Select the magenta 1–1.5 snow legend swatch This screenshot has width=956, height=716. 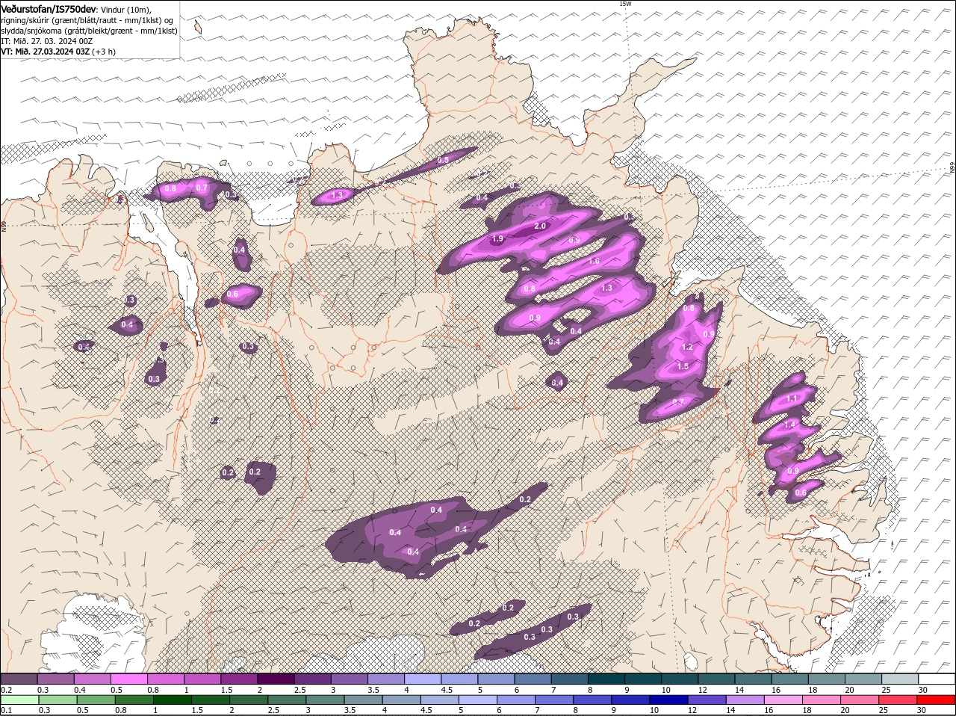[x=202, y=679]
